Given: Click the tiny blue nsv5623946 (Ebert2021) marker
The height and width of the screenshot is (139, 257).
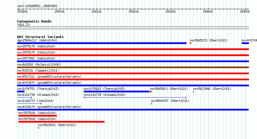Looking at the screenshot, I should click(193, 92).
